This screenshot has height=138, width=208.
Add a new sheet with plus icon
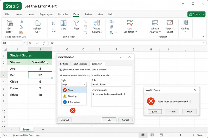pos(43,129)
